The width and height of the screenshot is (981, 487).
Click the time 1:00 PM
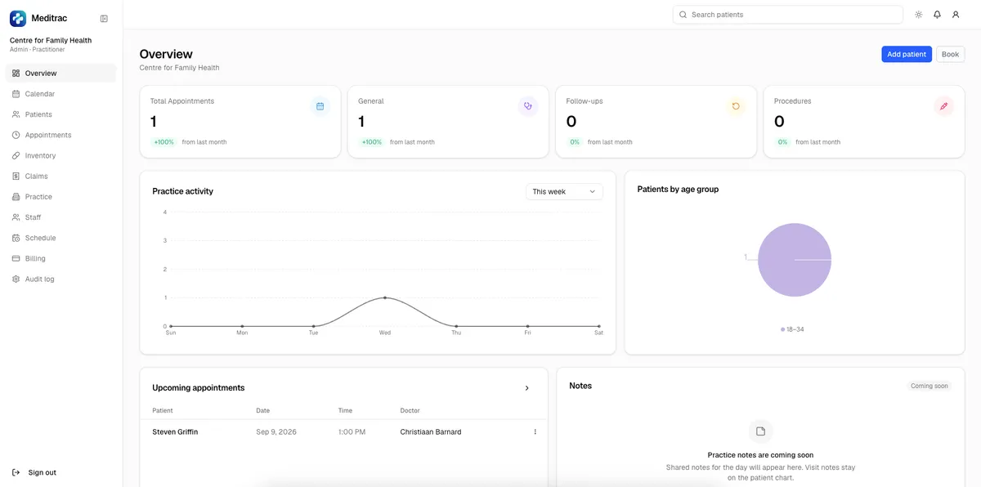tap(352, 431)
